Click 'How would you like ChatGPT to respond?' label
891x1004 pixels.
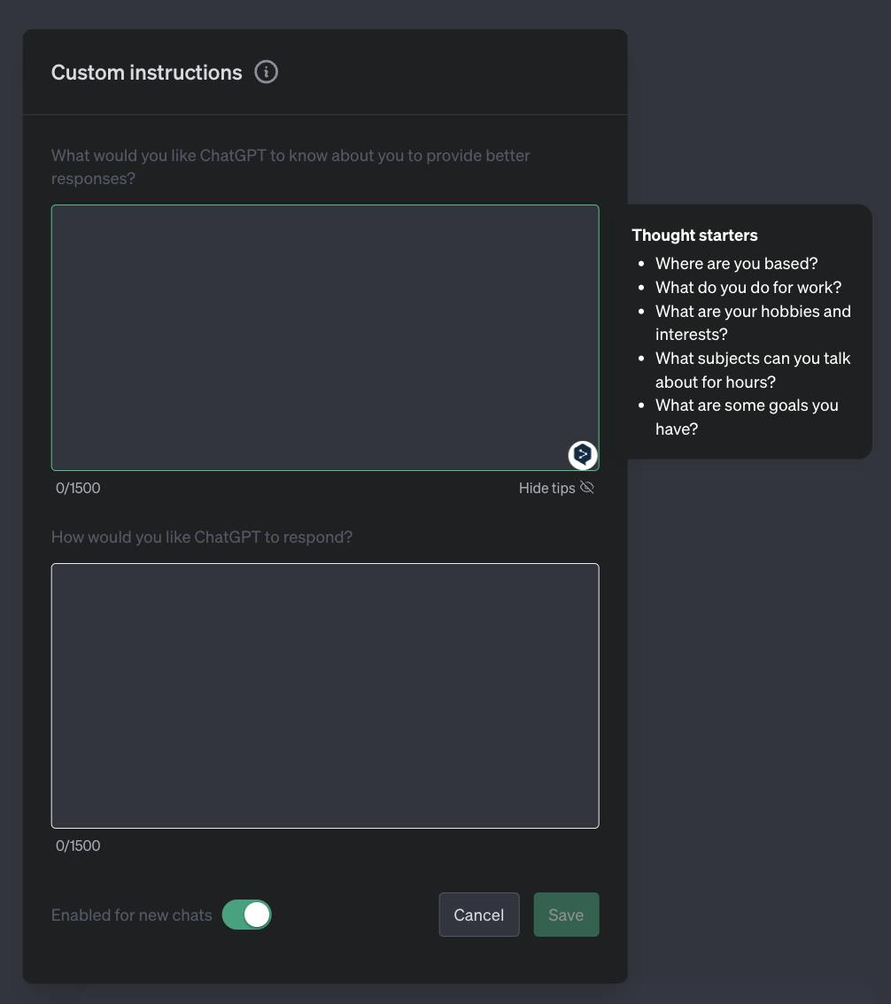coord(202,537)
